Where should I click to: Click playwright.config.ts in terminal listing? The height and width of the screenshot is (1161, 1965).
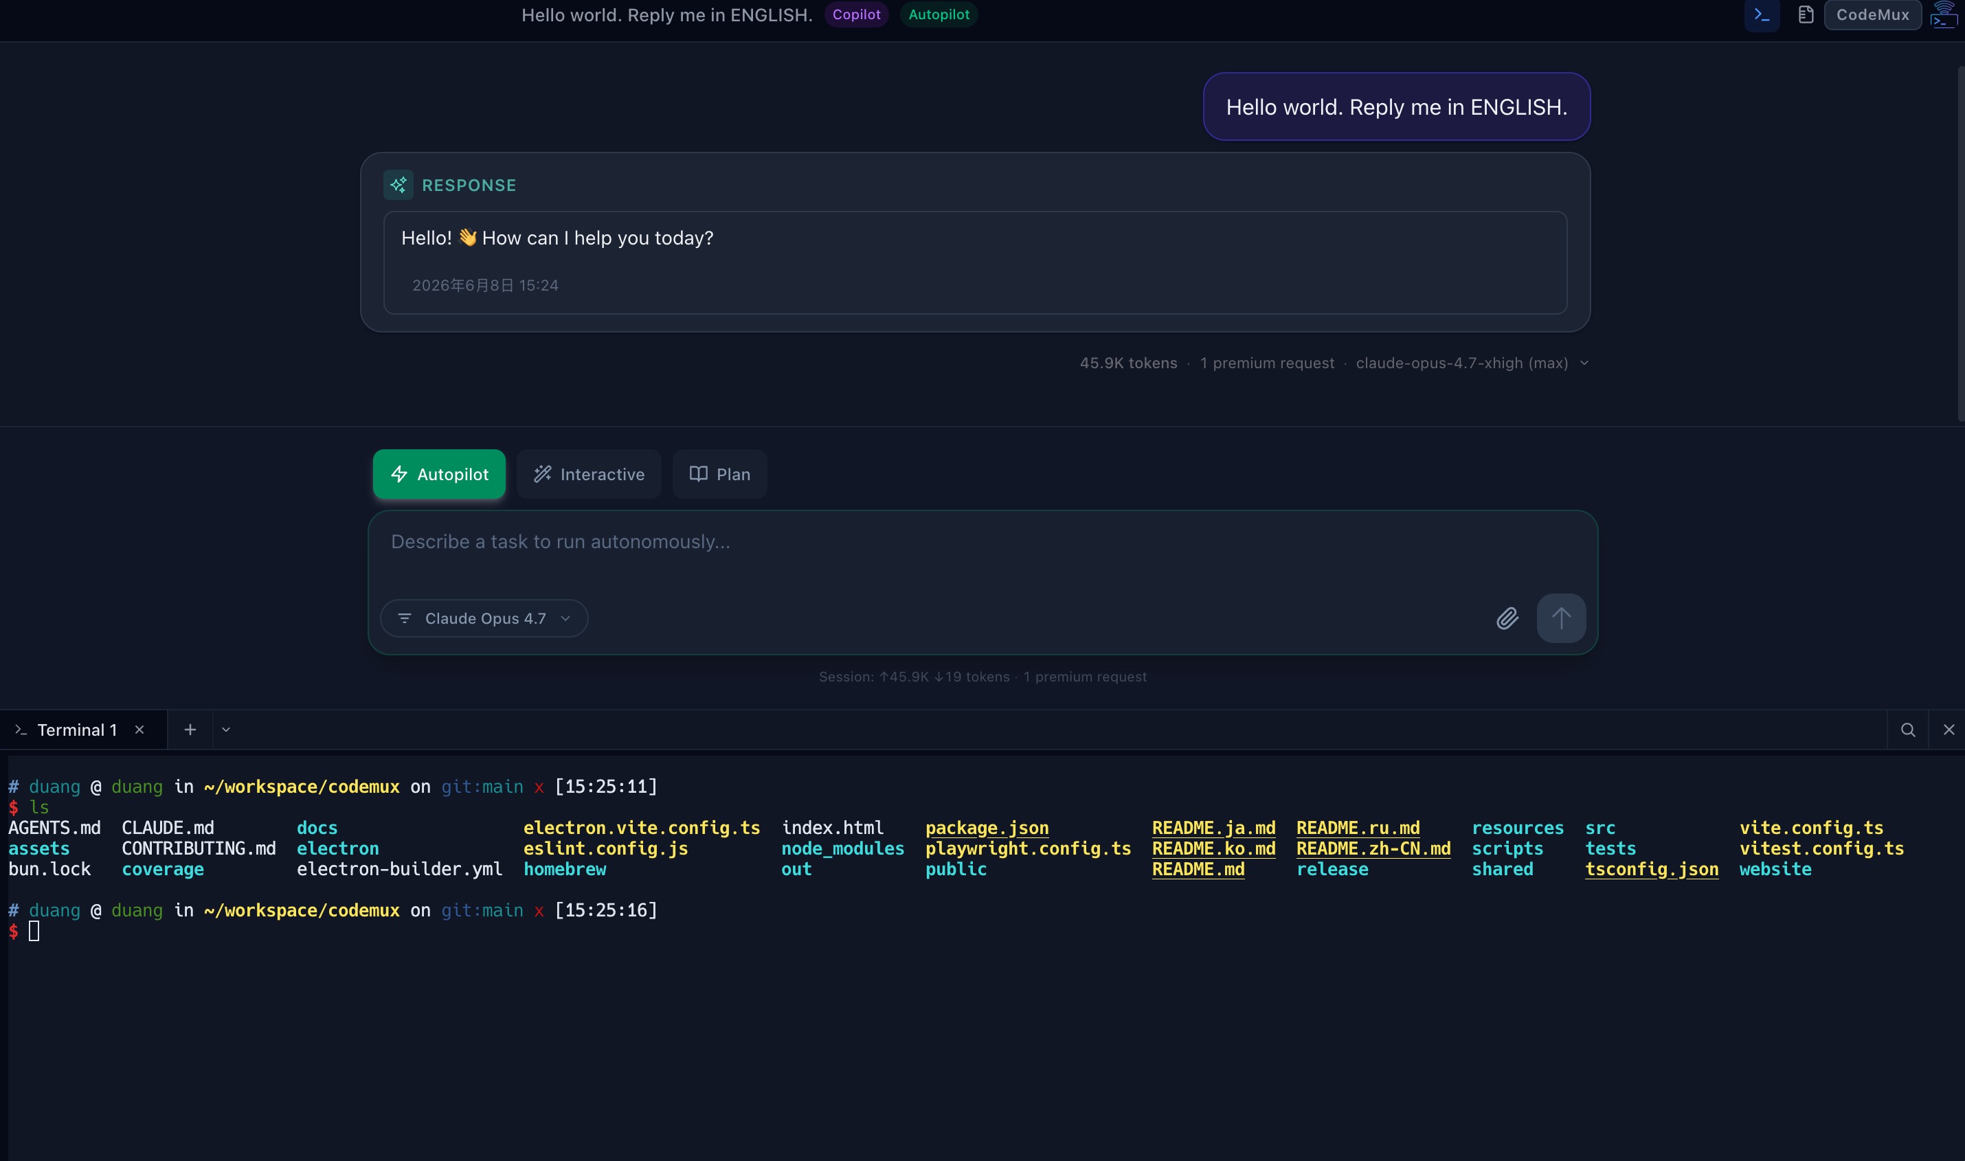[x=1028, y=849]
